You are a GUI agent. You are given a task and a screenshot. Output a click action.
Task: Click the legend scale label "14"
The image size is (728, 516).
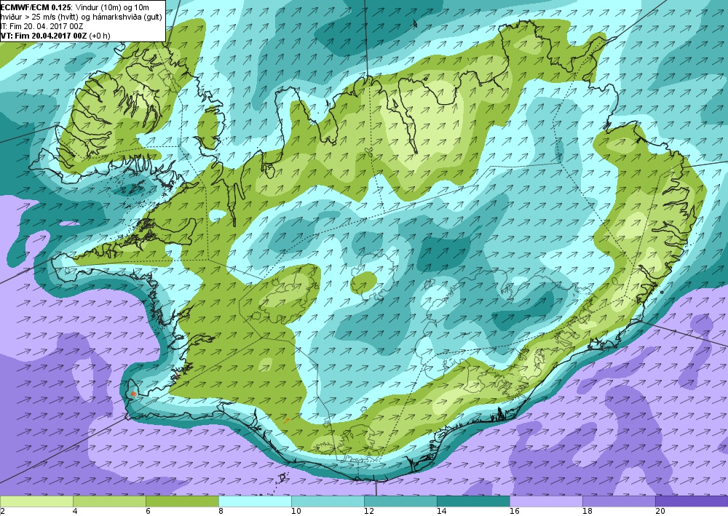tap(442, 512)
